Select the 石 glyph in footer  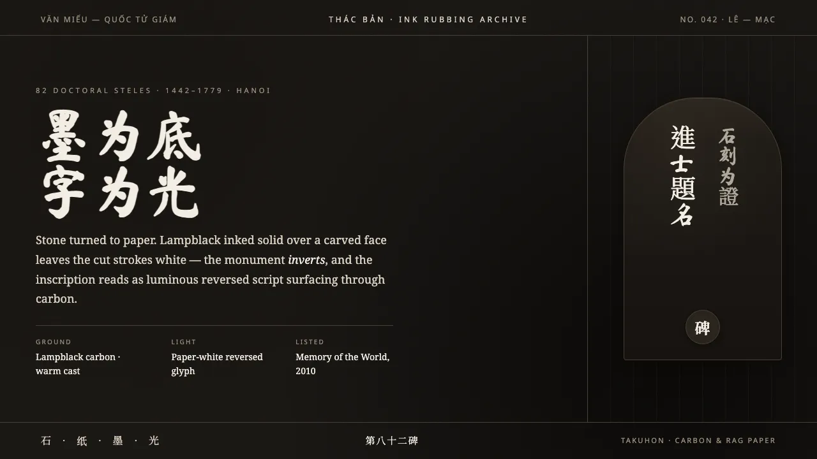pos(46,441)
